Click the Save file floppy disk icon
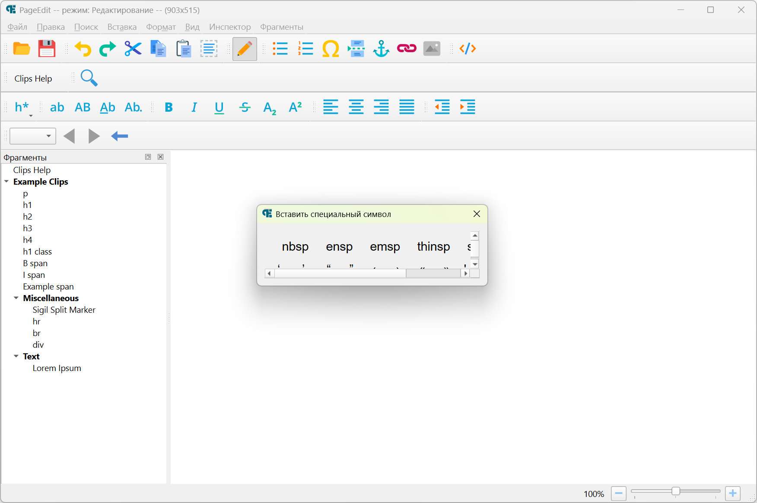 (x=47, y=49)
